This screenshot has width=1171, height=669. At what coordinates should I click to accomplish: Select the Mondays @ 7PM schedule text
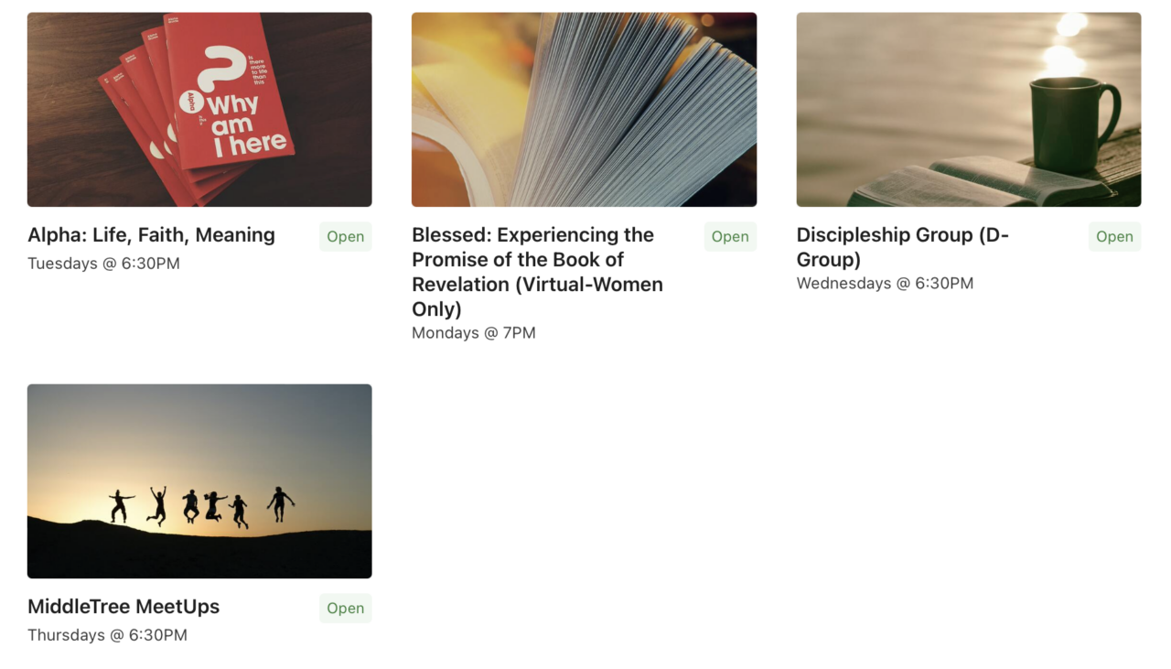[x=474, y=333]
